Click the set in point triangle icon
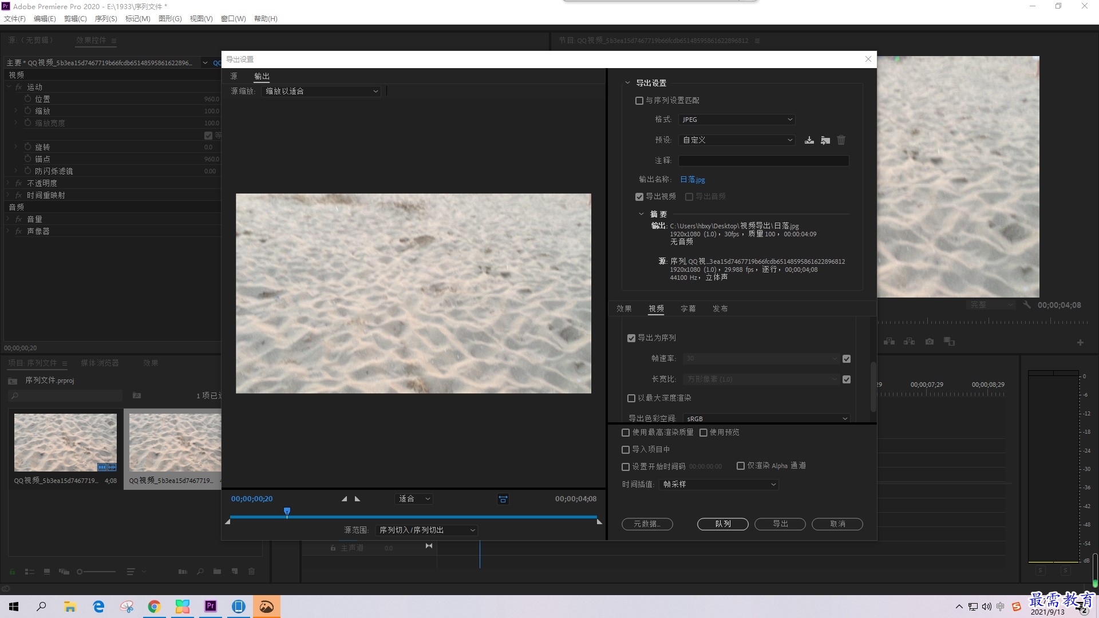 coord(344,499)
